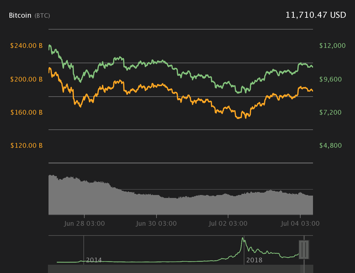Click the Bitcoin title text
The height and width of the screenshot is (273, 355).
[20, 15]
